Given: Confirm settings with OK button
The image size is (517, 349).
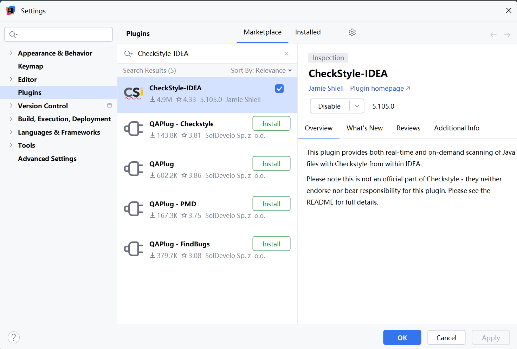Looking at the screenshot, I should 402,337.
